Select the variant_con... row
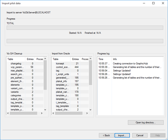This screenshot has width=168, height=140. pyautogui.click(x=25, y=88)
